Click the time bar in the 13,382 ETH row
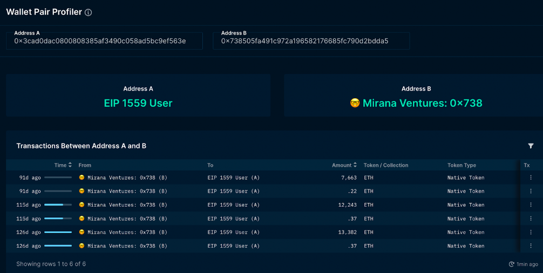This screenshot has width=543, height=273. click(x=58, y=232)
